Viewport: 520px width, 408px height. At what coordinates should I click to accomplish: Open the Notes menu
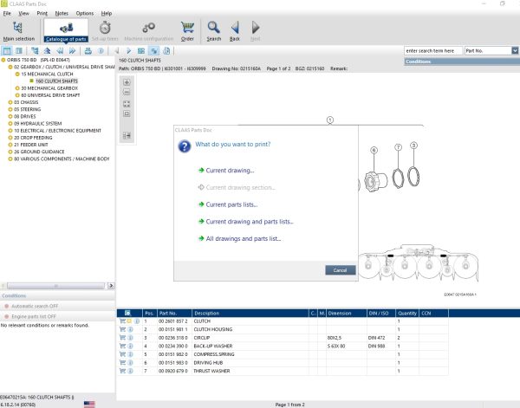(x=62, y=14)
